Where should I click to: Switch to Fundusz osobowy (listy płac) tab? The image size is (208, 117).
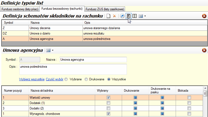point(20,9)
